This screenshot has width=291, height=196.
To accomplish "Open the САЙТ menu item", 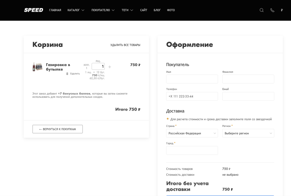I will coord(144,10).
